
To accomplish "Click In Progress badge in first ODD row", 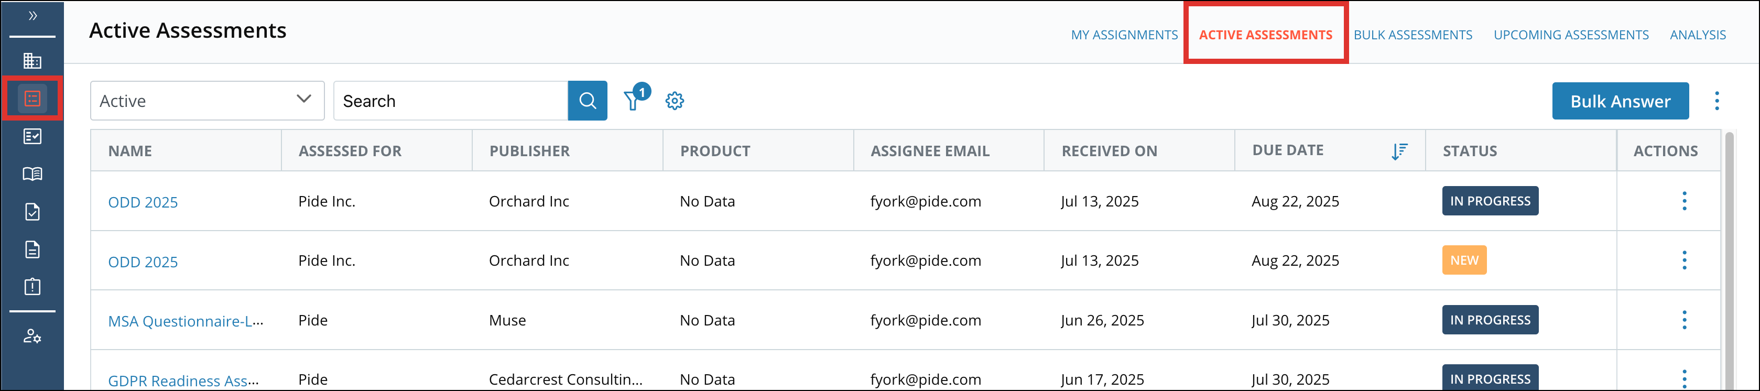I will point(1490,201).
